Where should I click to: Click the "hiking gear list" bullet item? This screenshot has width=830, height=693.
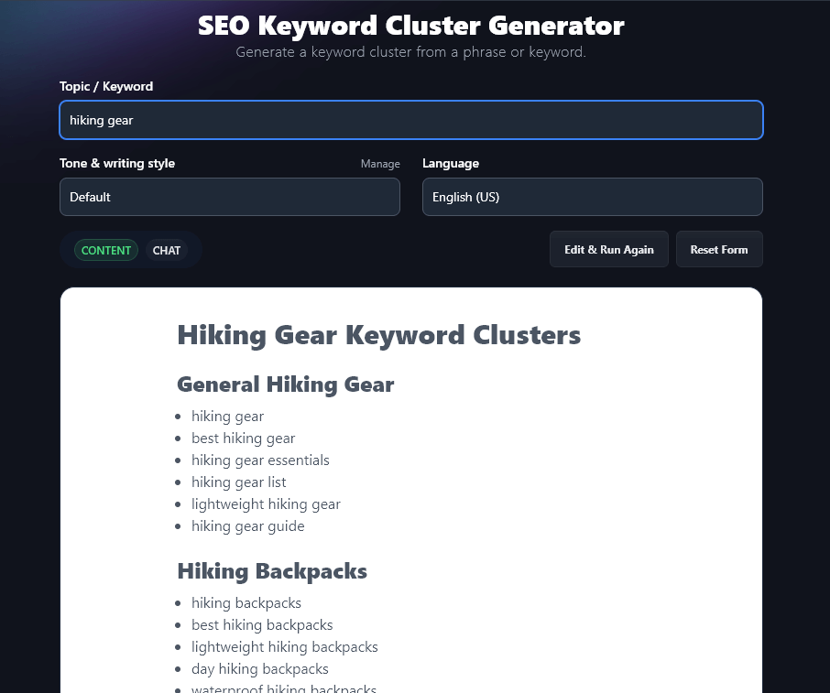[238, 482]
